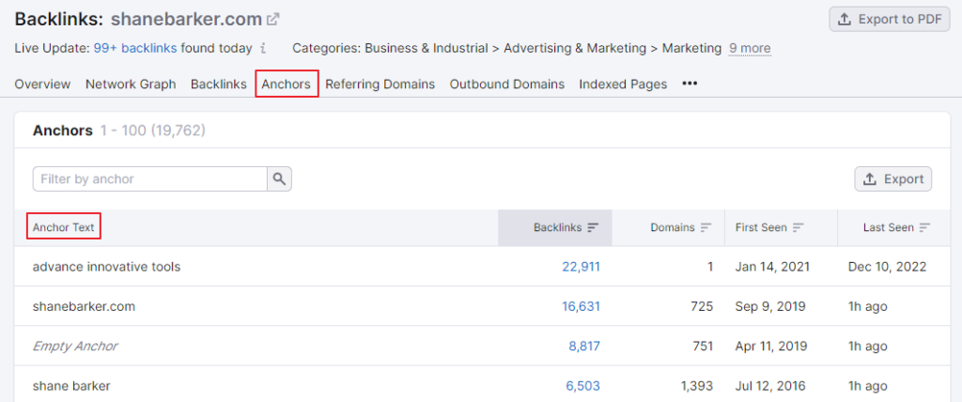Sort by Domains column icon
The height and width of the screenshot is (402, 962).
point(706,227)
